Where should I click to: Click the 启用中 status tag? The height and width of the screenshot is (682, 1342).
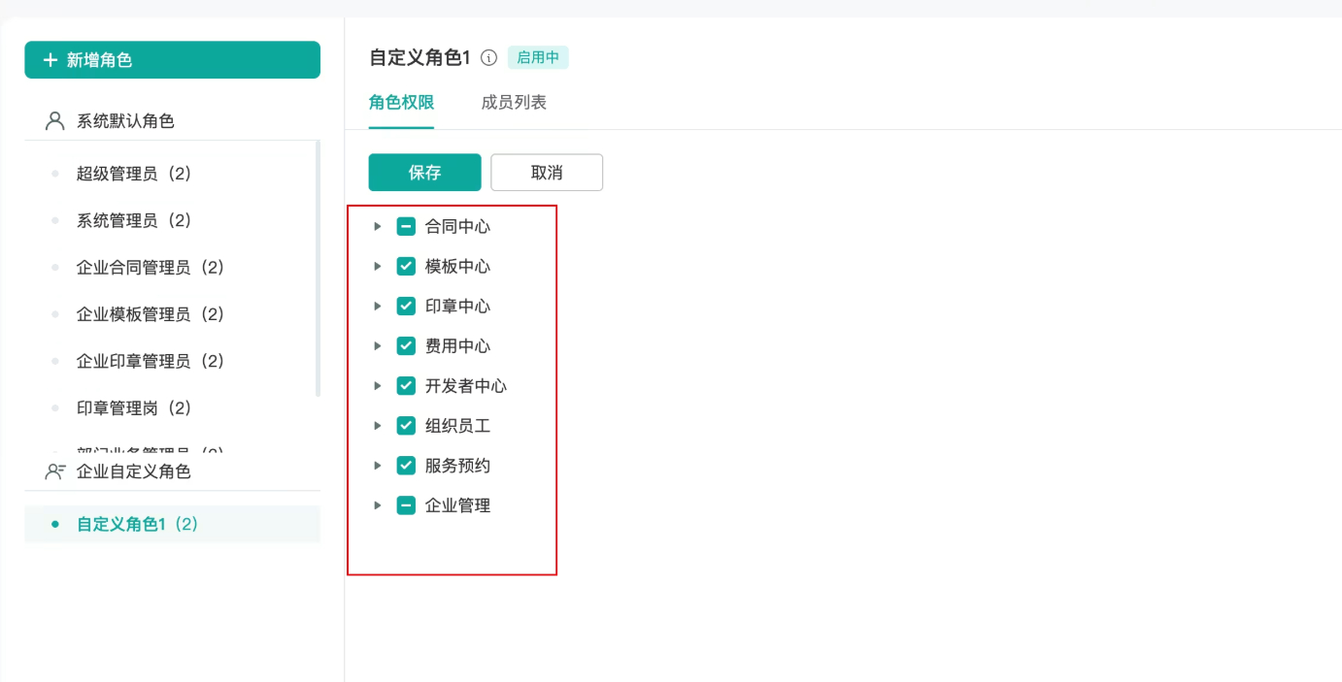click(x=538, y=57)
